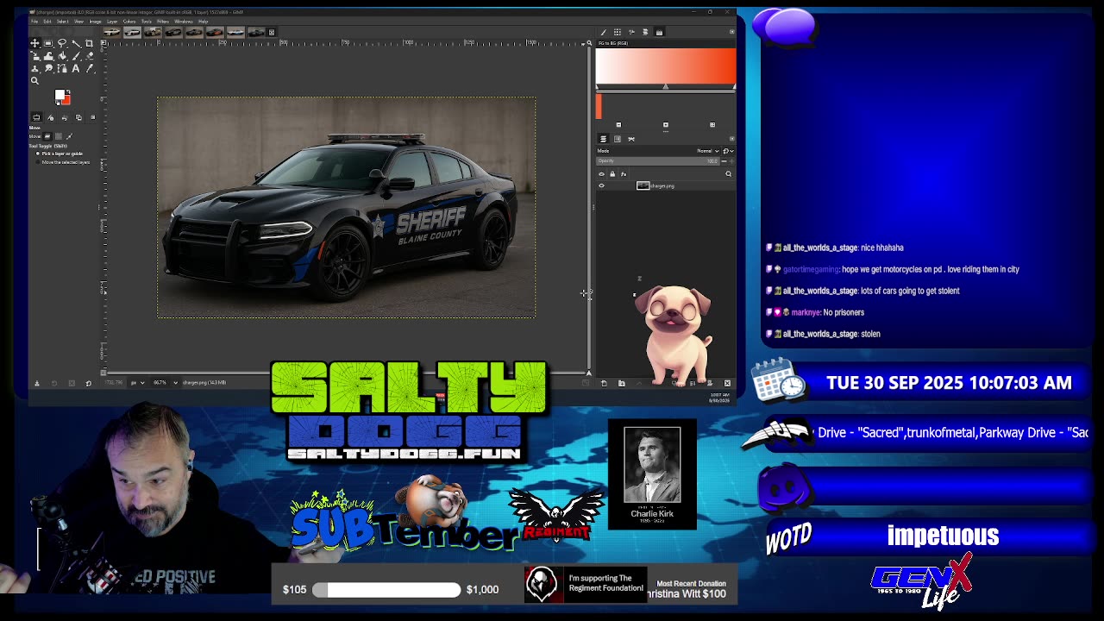Set Move target to layer
Screen dimensions: 1104x621
point(47,136)
